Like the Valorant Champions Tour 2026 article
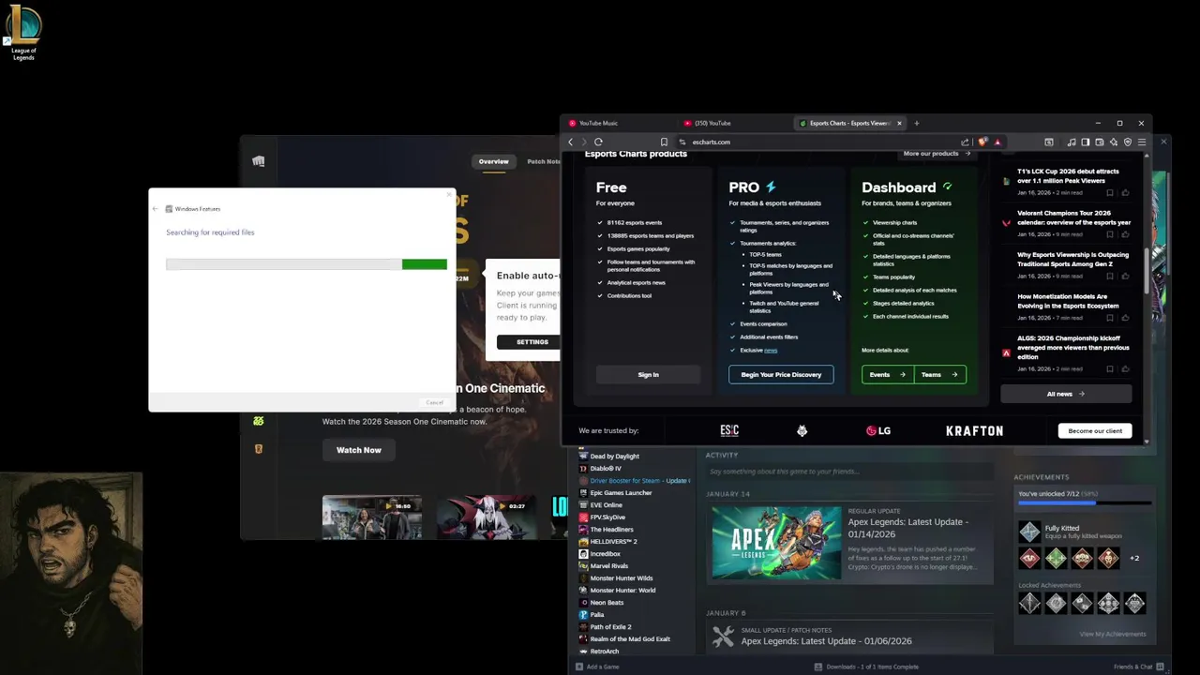This screenshot has width=1200, height=675. point(1125,234)
